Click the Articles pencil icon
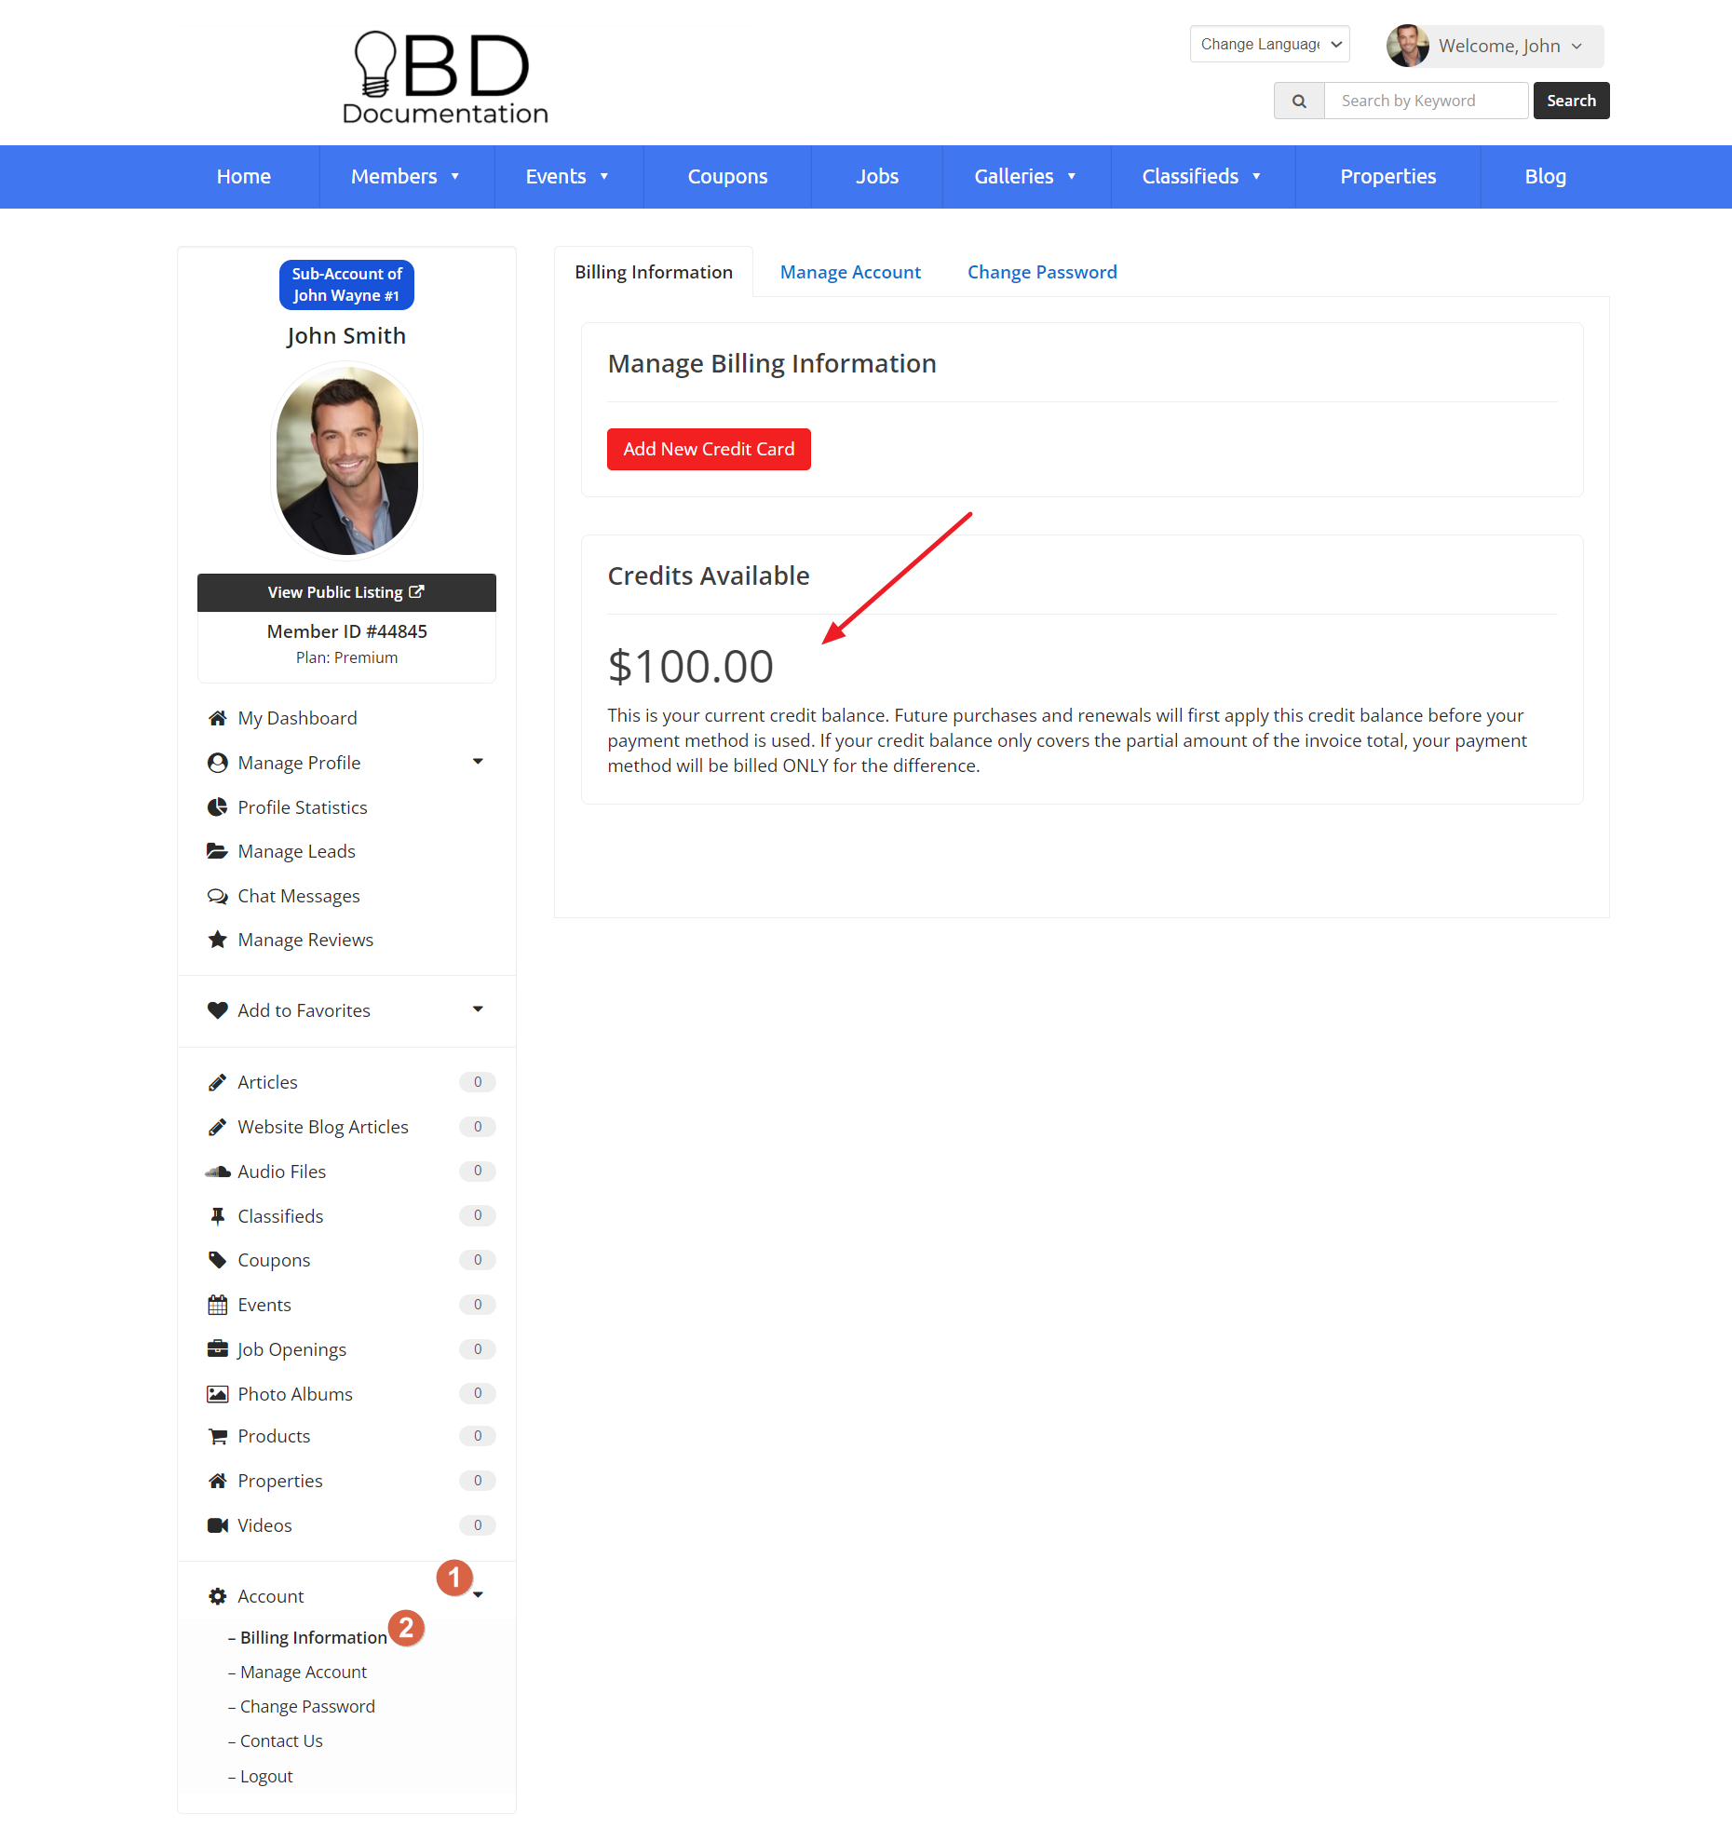Screen dimensions: 1732x1842 pos(218,1081)
